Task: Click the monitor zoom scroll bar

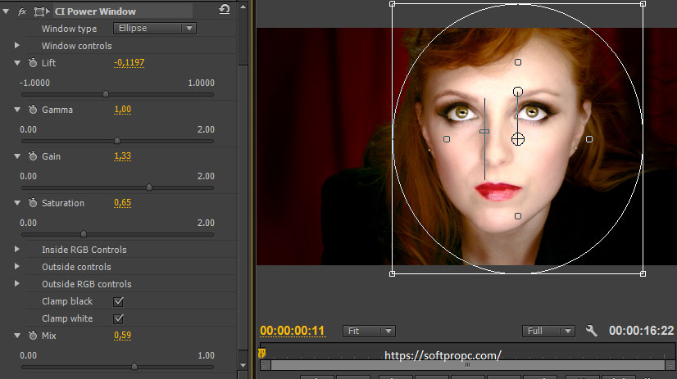Action: [x=468, y=365]
